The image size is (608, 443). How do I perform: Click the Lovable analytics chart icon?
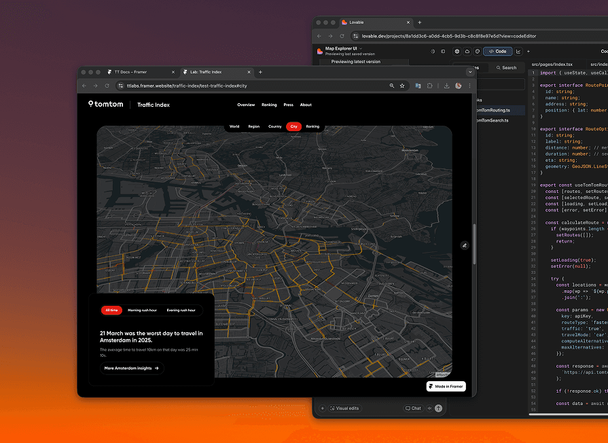(518, 52)
